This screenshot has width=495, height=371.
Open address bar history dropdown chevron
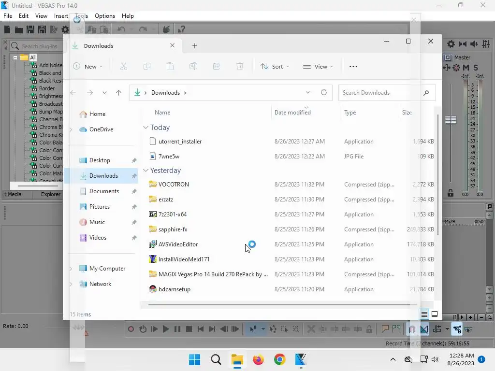308,92
